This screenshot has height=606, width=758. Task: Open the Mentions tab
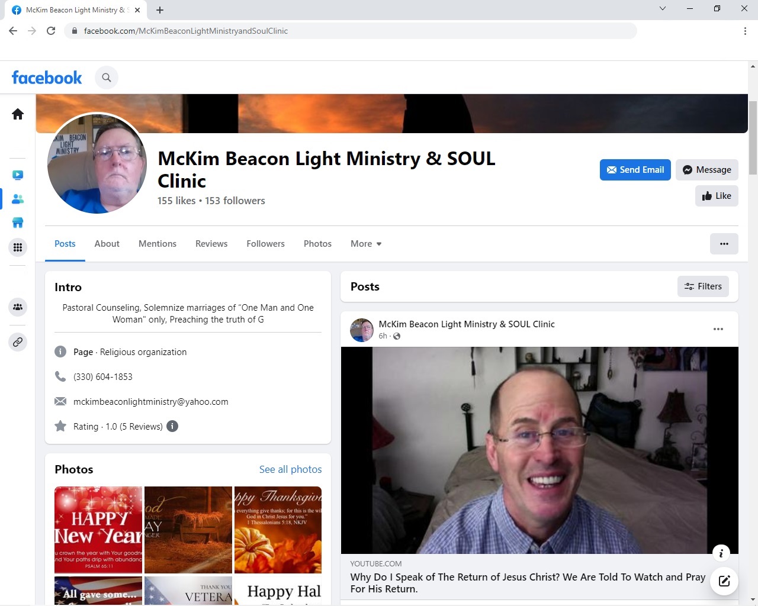point(158,244)
